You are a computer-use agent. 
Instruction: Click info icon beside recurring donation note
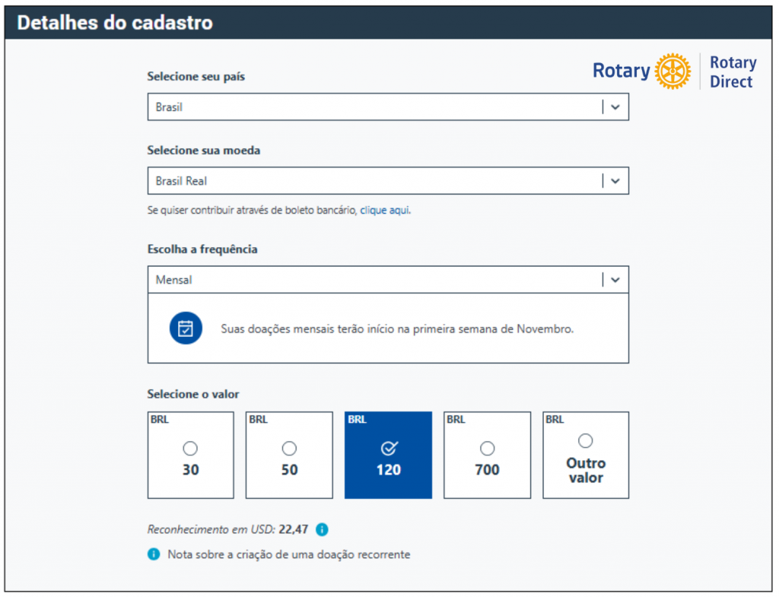[x=154, y=554]
